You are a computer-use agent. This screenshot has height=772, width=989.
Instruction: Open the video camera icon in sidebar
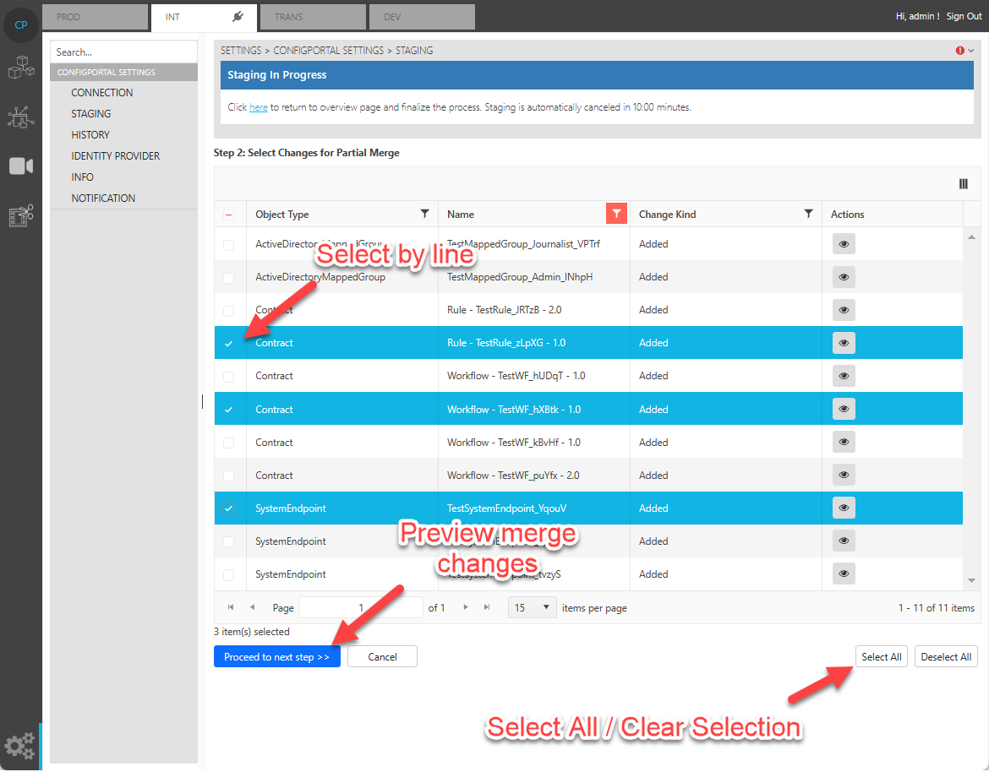tap(21, 166)
